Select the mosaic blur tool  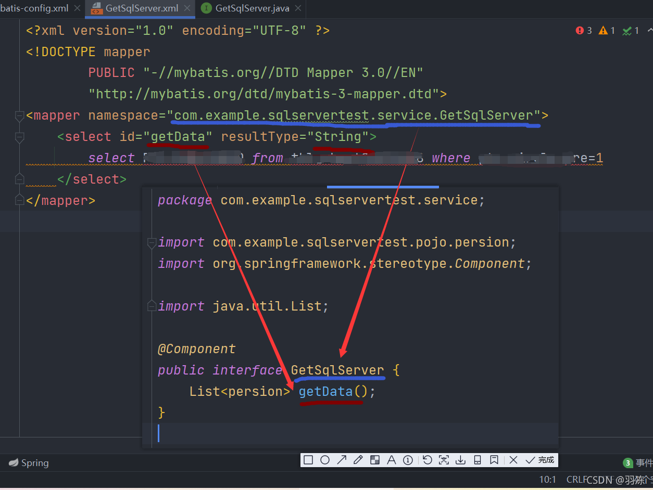pyautogui.click(x=375, y=460)
